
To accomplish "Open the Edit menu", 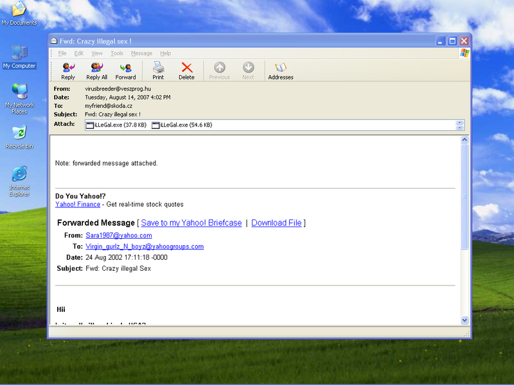I will pos(78,53).
